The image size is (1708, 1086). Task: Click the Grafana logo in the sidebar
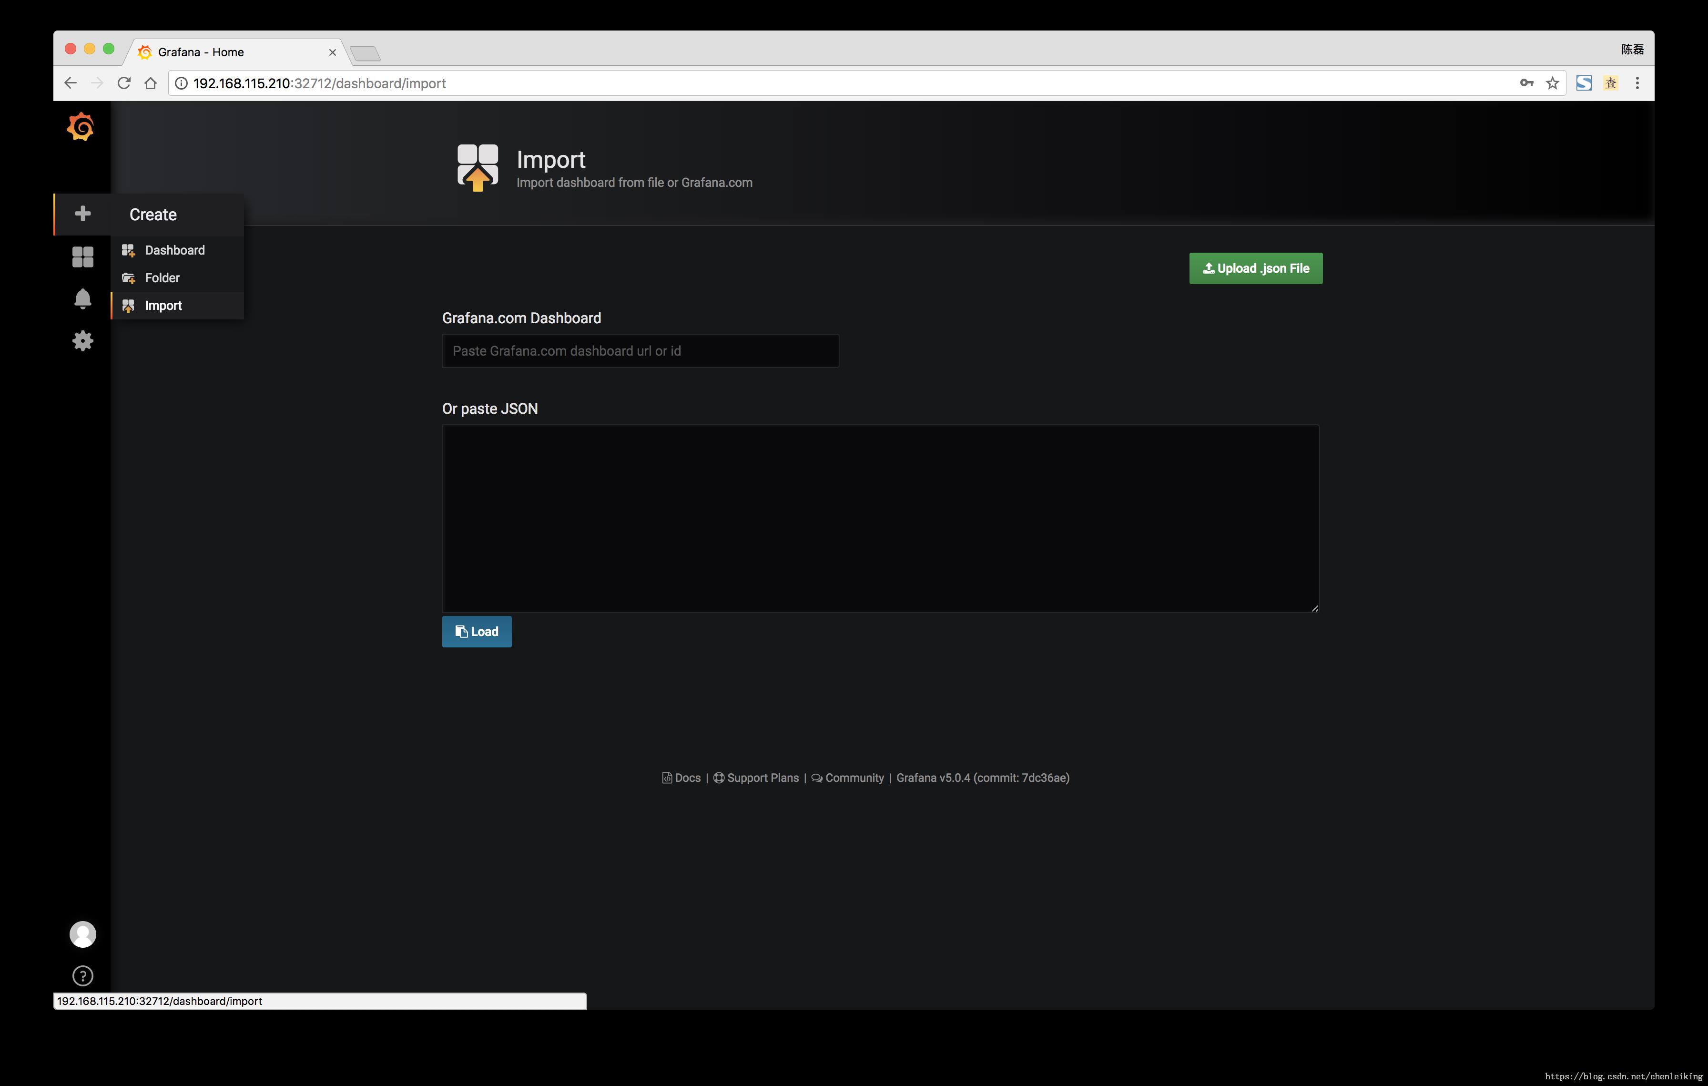pos(80,127)
